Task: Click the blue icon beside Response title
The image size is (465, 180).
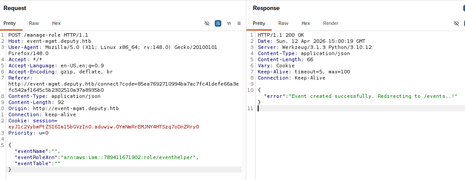Action: (464, 8)
